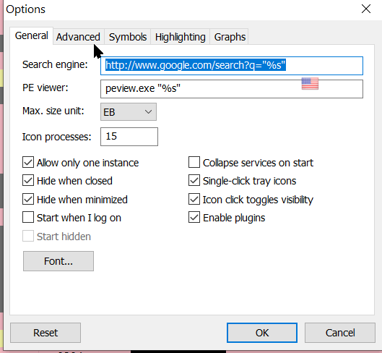Image resolution: width=382 pixels, height=353 pixels.
Task: Toggle Single-click tray icons option
Action: click(x=194, y=181)
